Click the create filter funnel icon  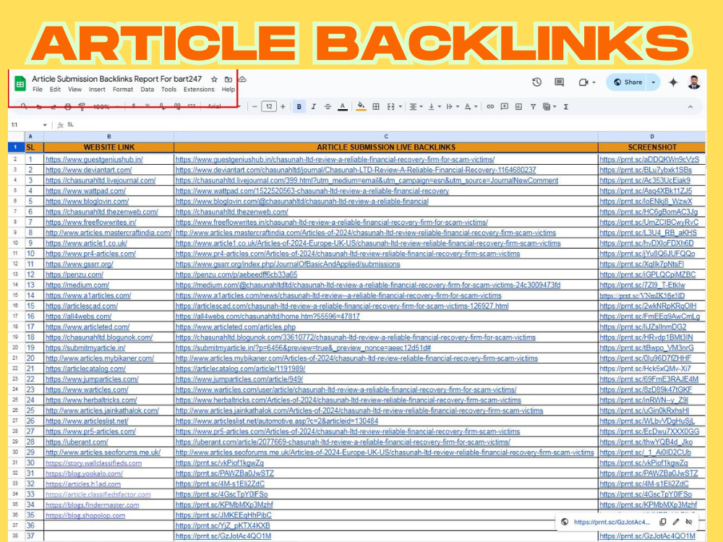coord(533,106)
